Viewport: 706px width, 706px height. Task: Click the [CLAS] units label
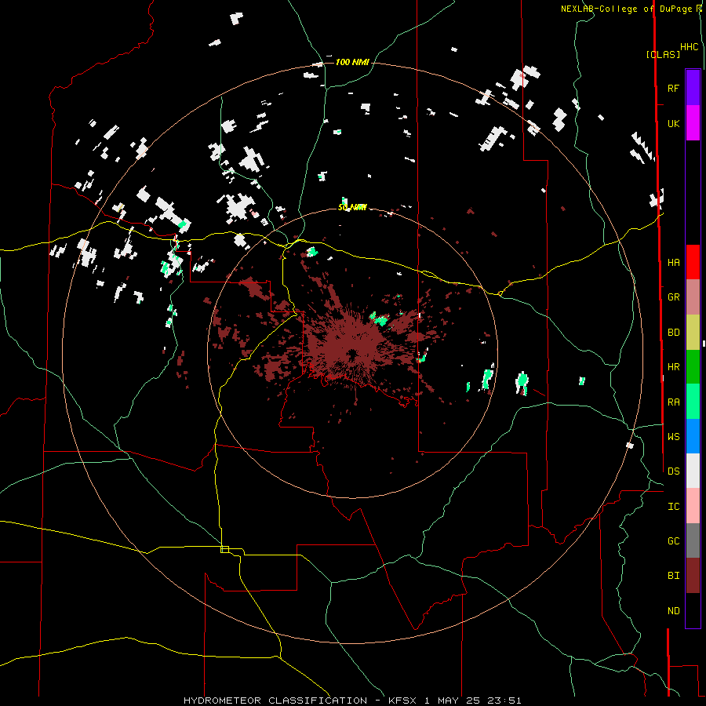(663, 54)
